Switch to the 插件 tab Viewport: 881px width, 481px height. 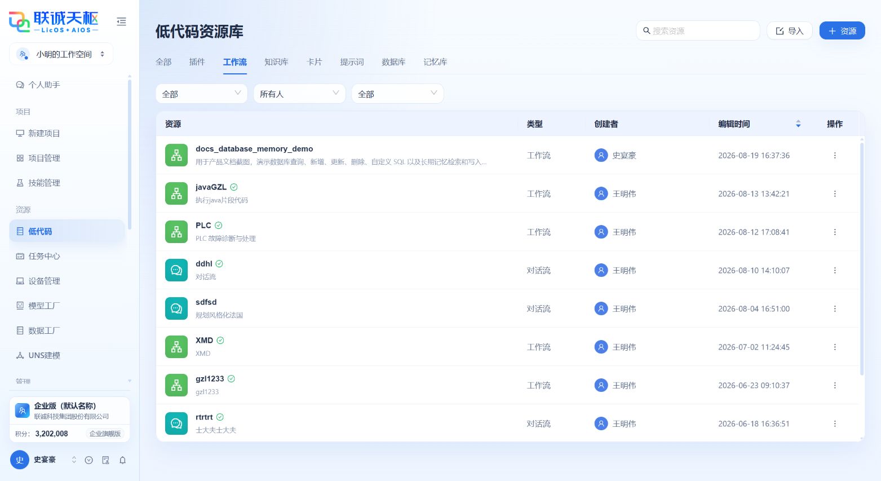(197, 62)
